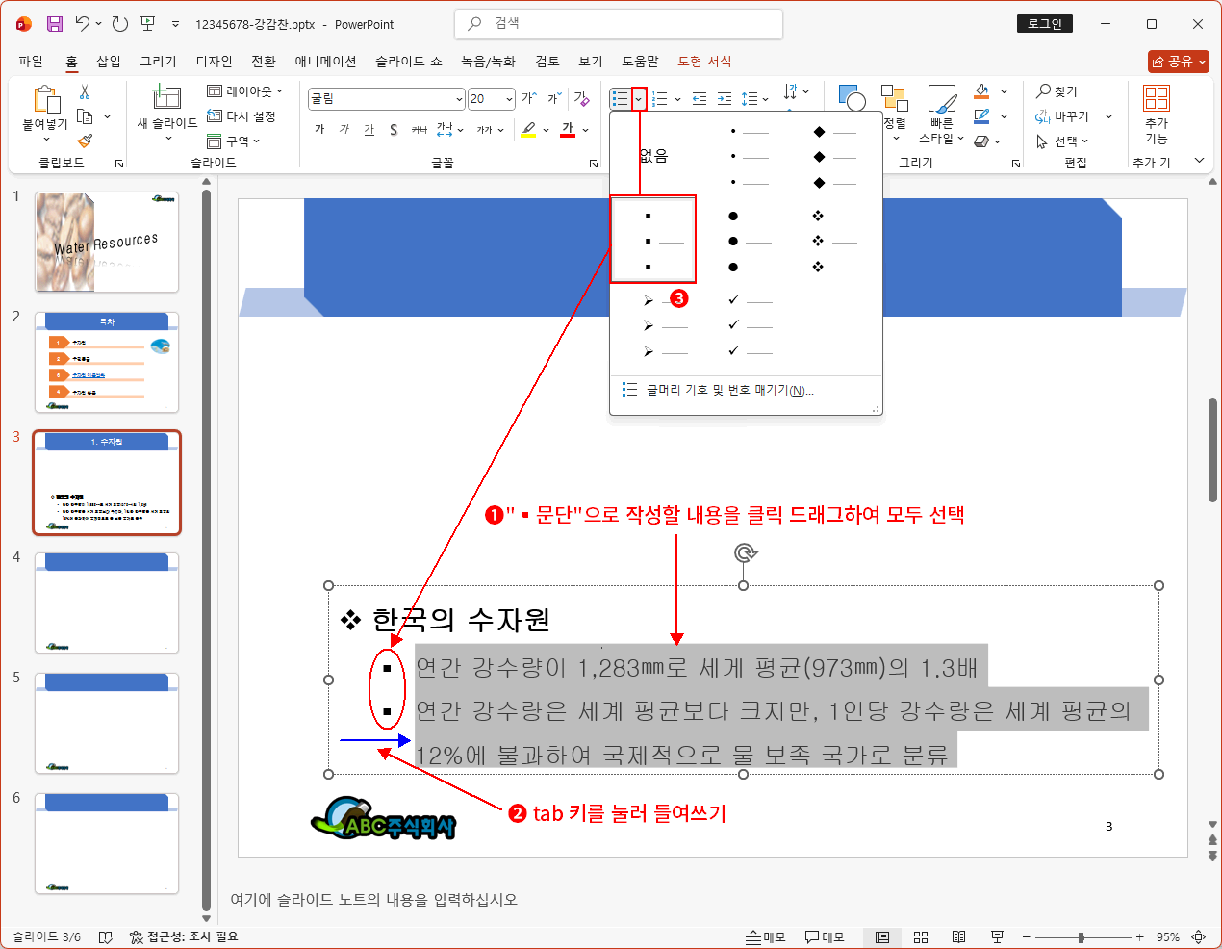Choose 글머리 기호 및 번호 매기기 menu entry
This screenshot has height=949, width=1222.
point(729,390)
